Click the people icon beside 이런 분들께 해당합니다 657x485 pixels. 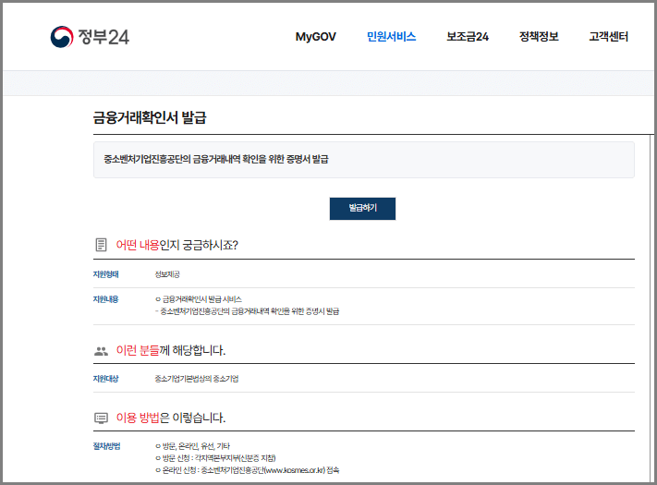coord(101,351)
